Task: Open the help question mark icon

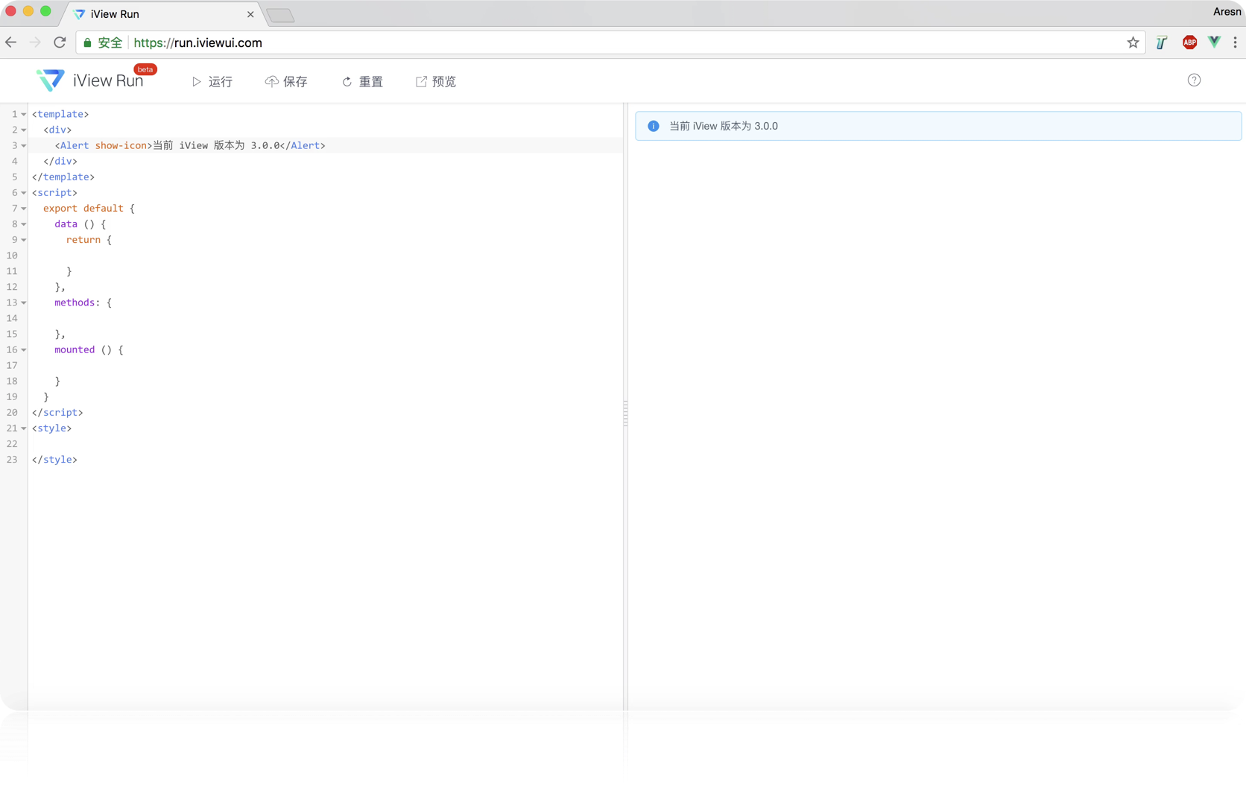Action: (x=1194, y=80)
